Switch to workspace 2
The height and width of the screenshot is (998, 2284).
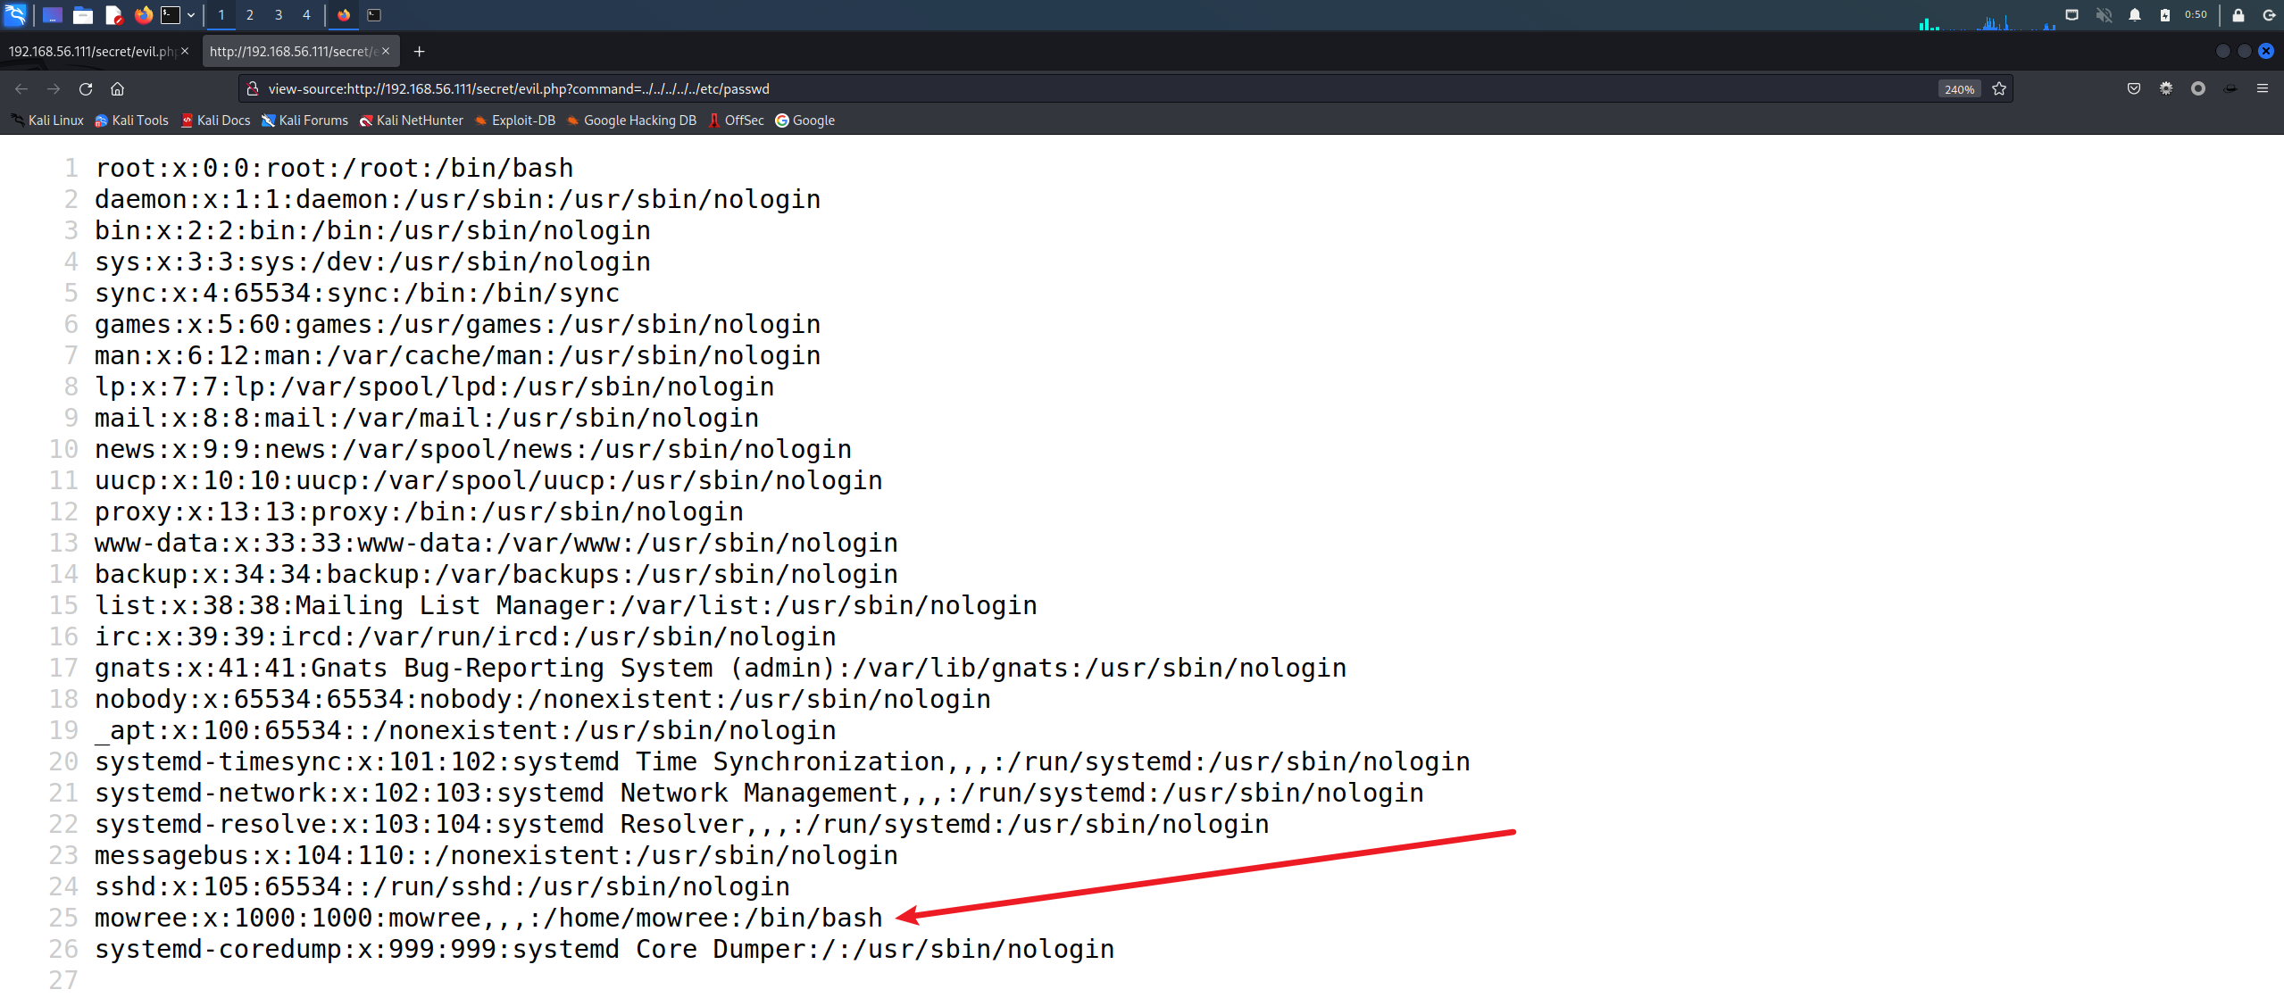(250, 14)
